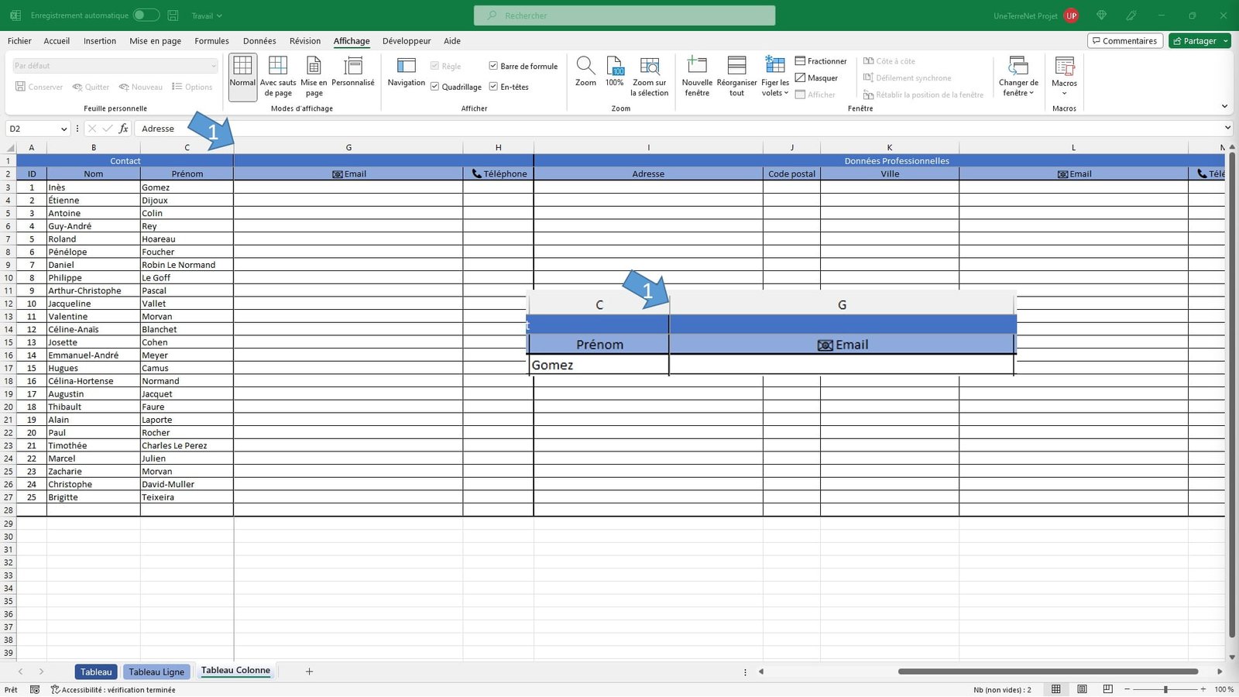Set zoom to 100% with the ribbon icon
Screen dimensions: 1239x697
614,75
